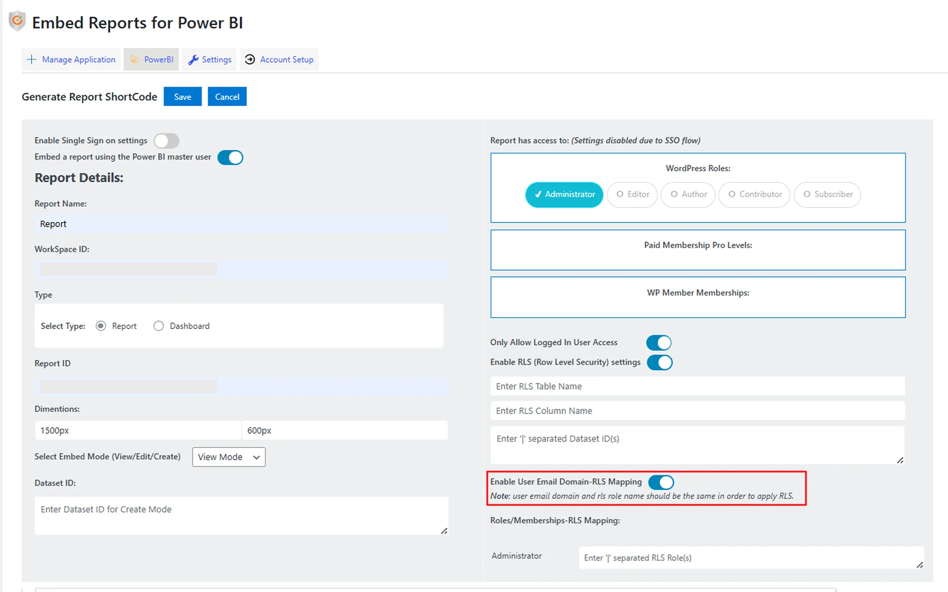Click the WP Member Memberships box

pyautogui.click(x=698, y=297)
